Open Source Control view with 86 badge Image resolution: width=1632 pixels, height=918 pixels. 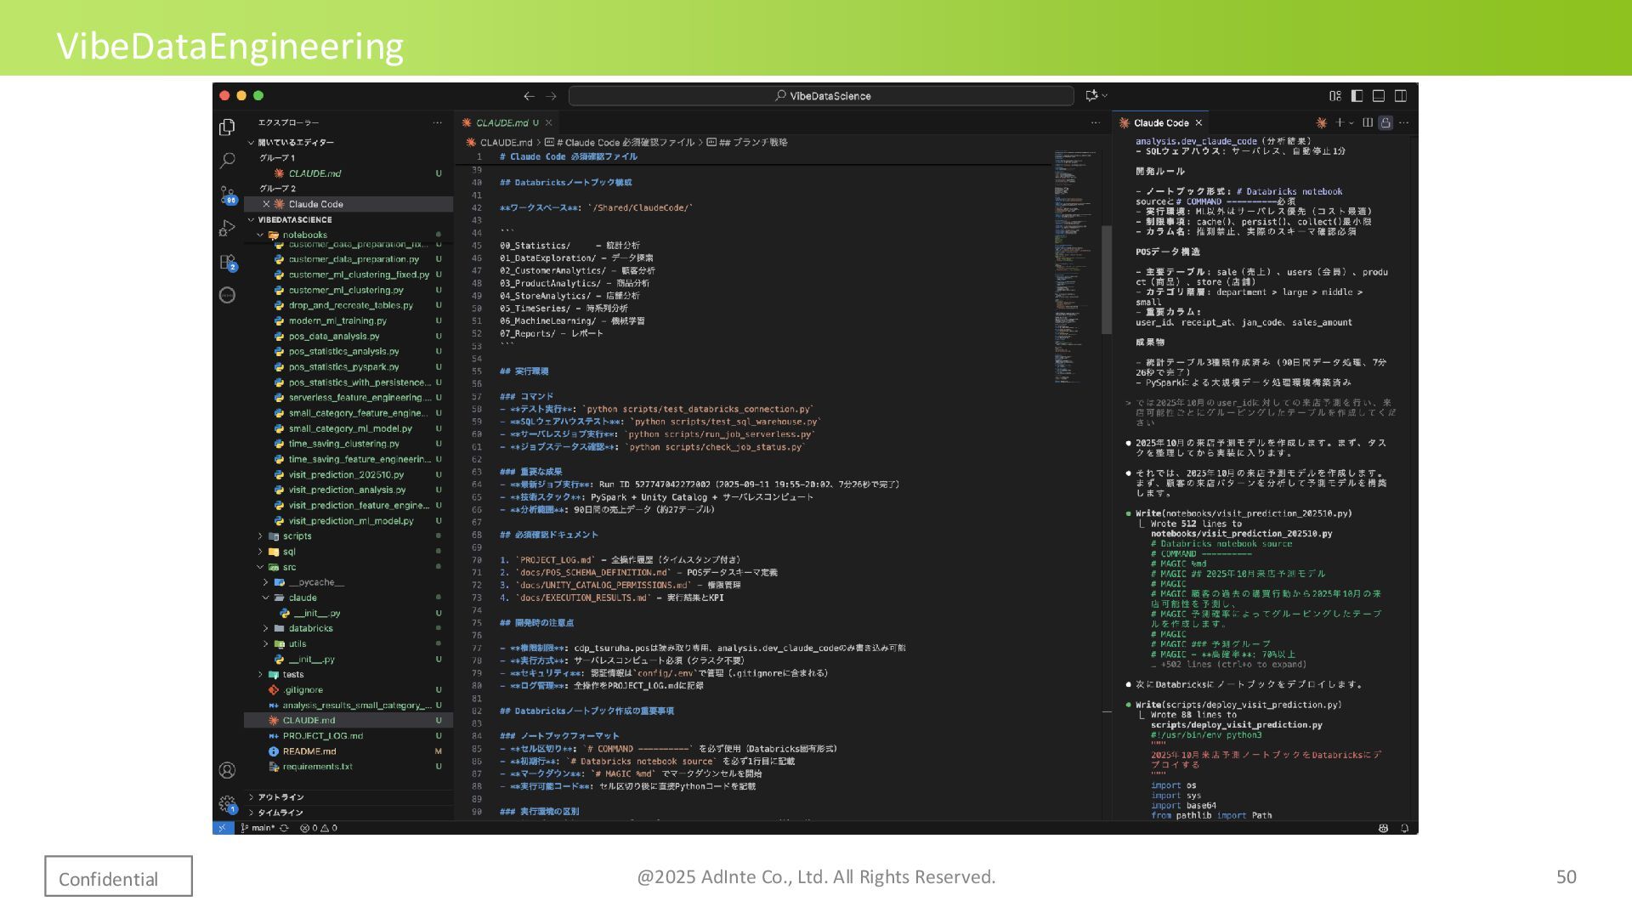pos(227,195)
